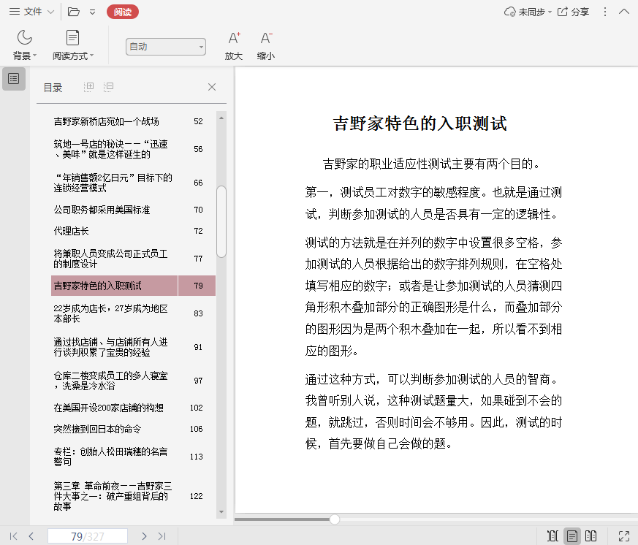
Task: Go to the previous page
Action: click(31, 536)
